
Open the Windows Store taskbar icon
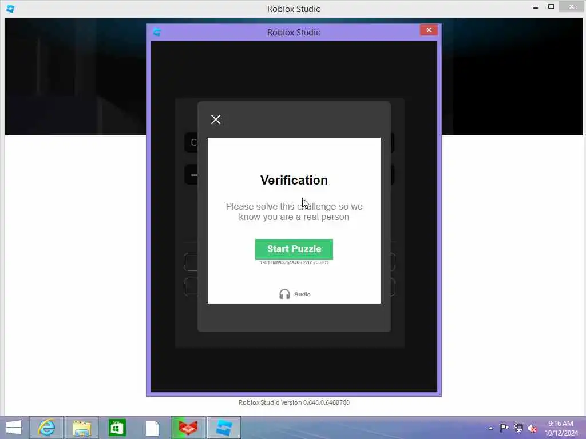point(117,428)
